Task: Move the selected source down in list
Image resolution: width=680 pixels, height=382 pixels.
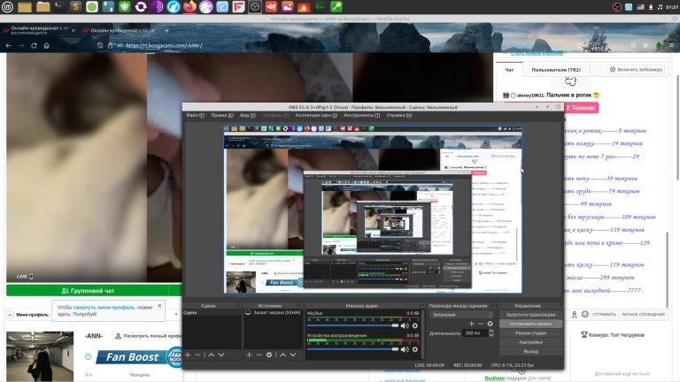Action: click(293, 355)
